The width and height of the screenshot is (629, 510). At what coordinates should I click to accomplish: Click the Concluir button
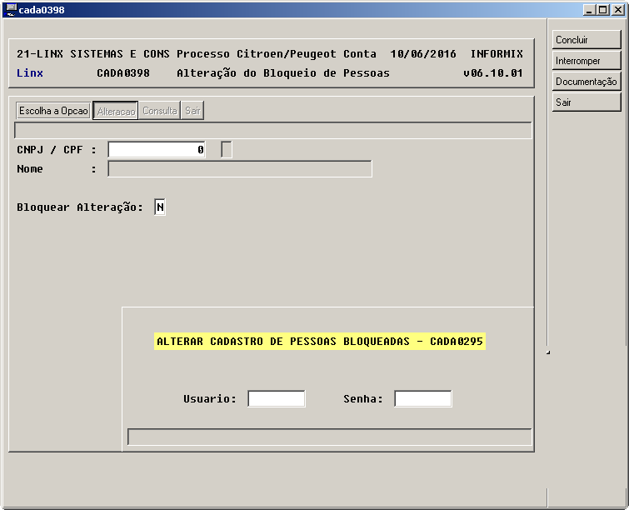(x=586, y=40)
